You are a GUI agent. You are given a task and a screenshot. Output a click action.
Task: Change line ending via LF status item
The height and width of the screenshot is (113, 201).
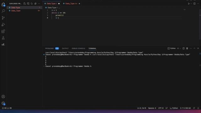166,108
